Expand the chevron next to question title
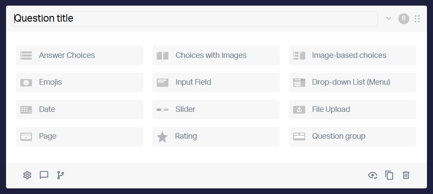This screenshot has width=433, height=194. tap(389, 19)
